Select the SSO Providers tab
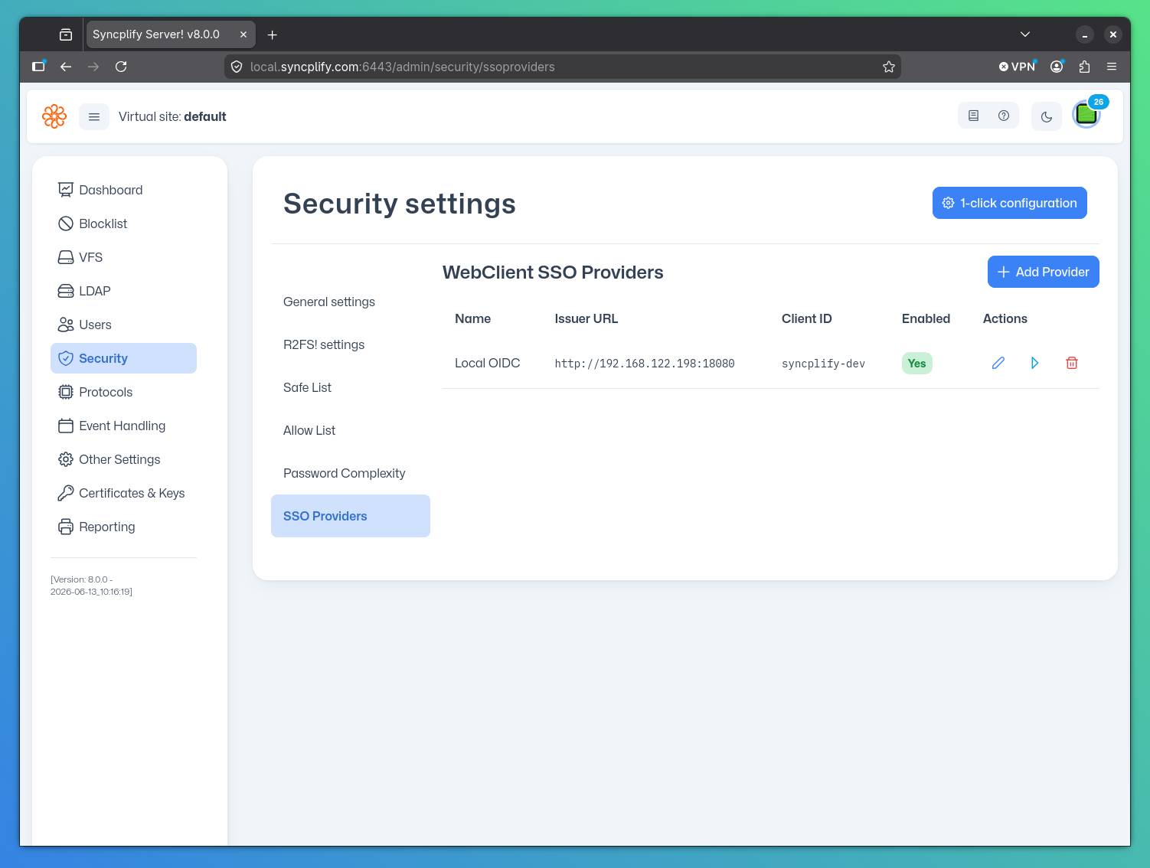 tap(351, 516)
